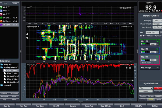
Task: Open the Averaging 1 Sec dropdown
Action: (157, 21)
